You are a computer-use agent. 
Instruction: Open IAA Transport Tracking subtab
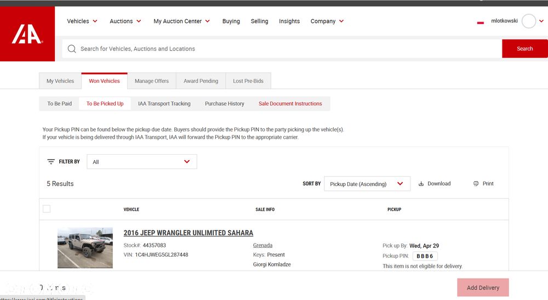[164, 104]
